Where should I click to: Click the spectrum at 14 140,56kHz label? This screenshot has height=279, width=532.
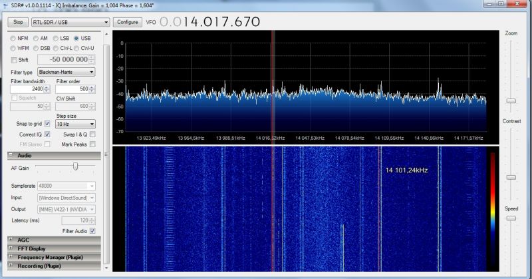[x=429, y=138]
